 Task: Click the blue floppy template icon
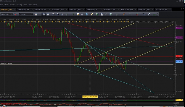pyautogui.click(x=111, y=14)
